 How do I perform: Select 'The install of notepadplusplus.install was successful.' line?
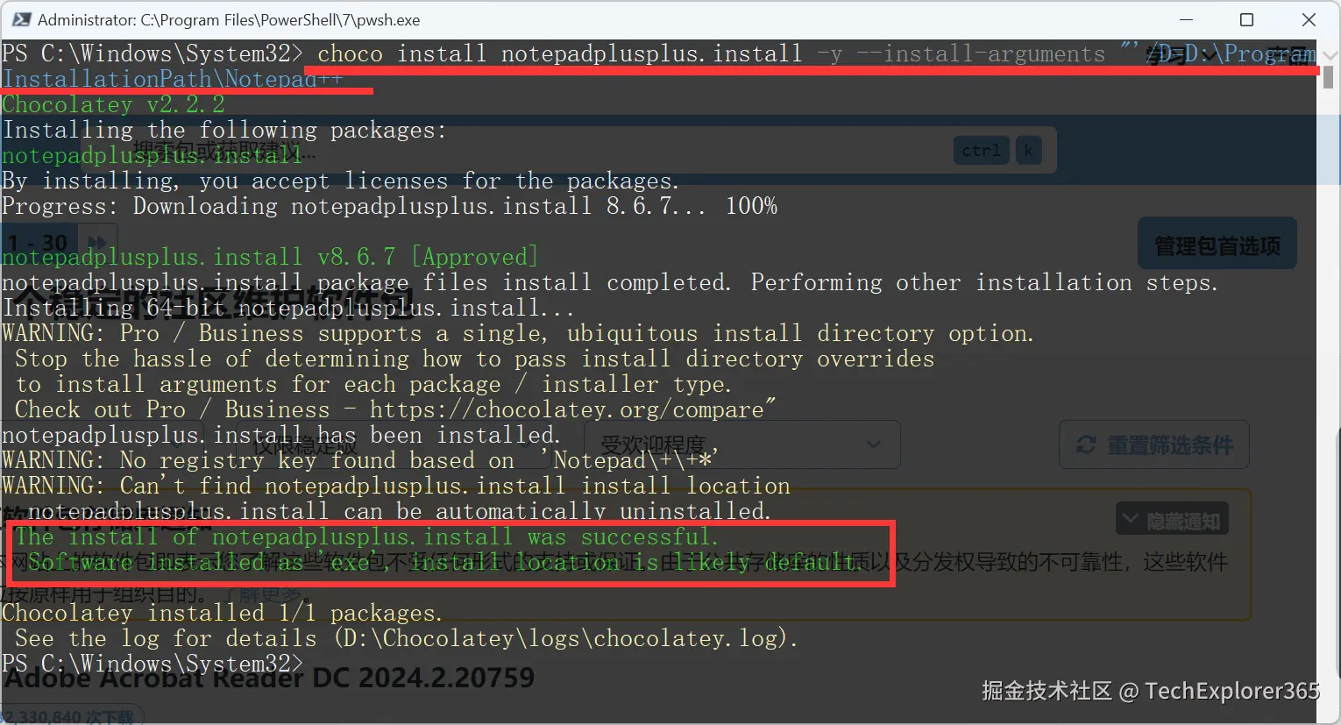[x=366, y=537]
